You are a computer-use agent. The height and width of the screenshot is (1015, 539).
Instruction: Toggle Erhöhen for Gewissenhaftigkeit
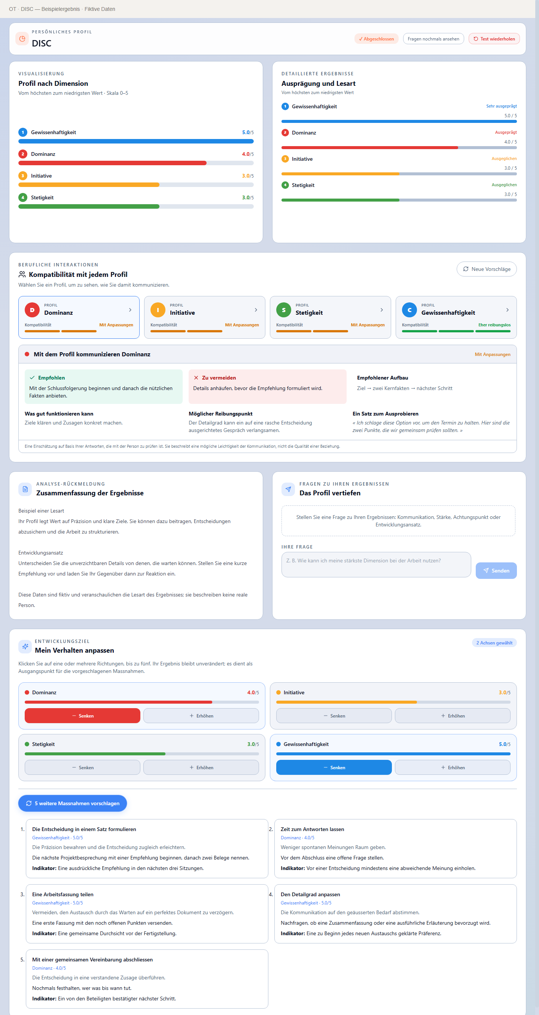point(453,767)
